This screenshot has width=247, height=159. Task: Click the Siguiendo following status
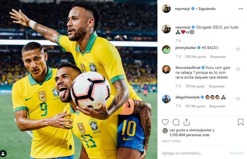pyautogui.click(x=207, y=9)
